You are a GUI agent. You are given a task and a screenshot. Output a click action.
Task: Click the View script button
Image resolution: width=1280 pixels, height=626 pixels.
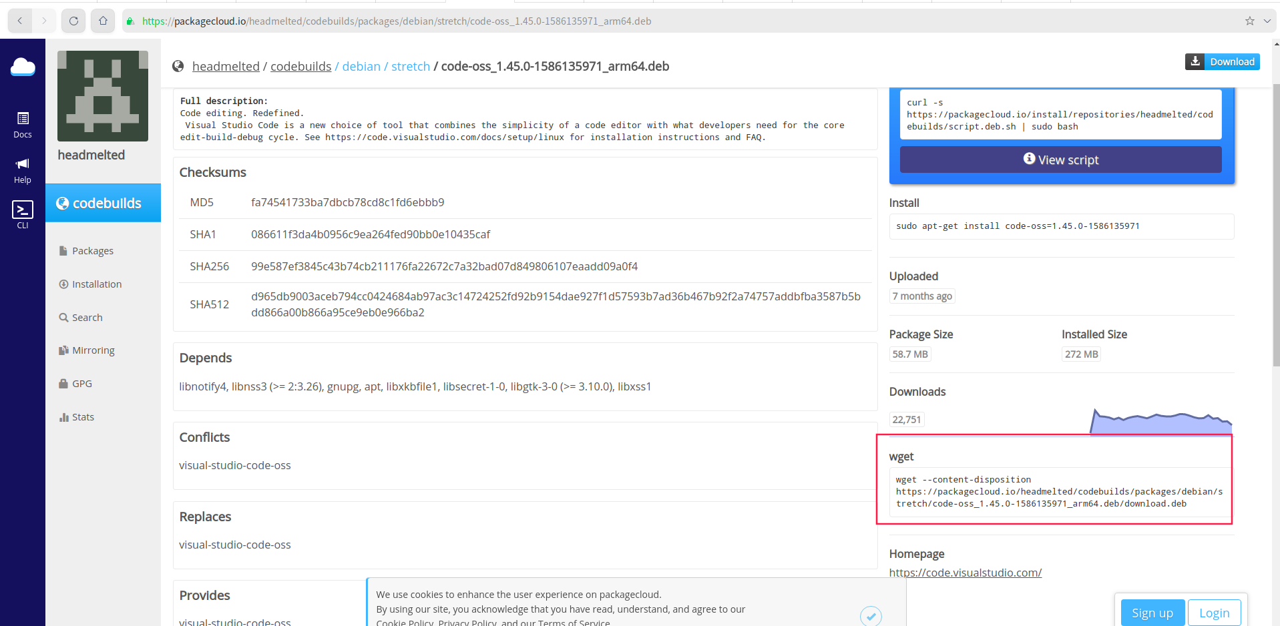click(x=1060, y=160)
